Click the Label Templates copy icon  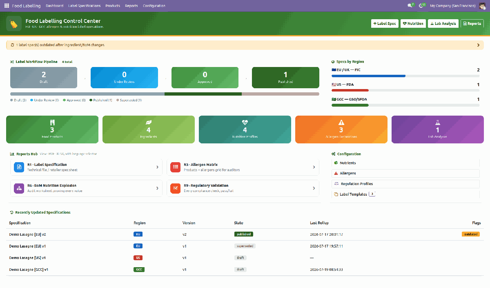point(336,194)
